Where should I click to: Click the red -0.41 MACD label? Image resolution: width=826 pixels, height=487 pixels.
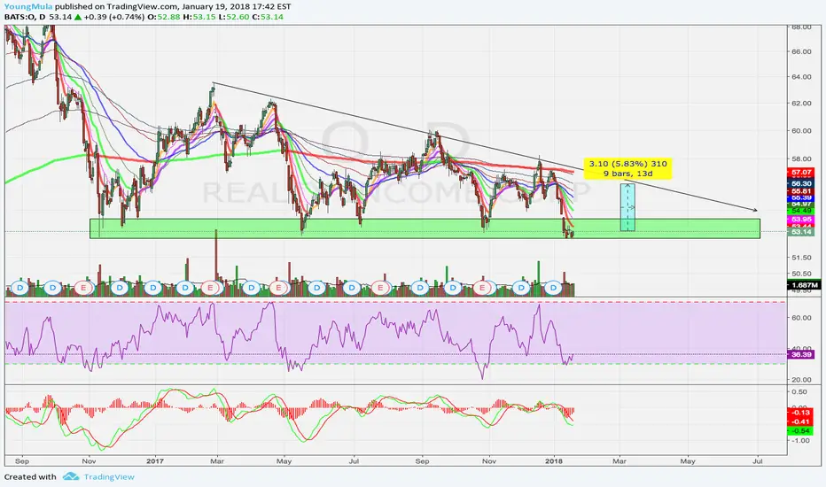pyautogui.click(x=800, y=421)
